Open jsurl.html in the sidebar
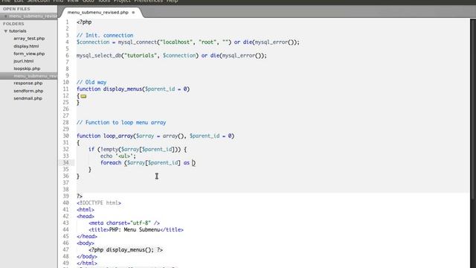Screen dimensions: 476x268 (x=23, y=61)
